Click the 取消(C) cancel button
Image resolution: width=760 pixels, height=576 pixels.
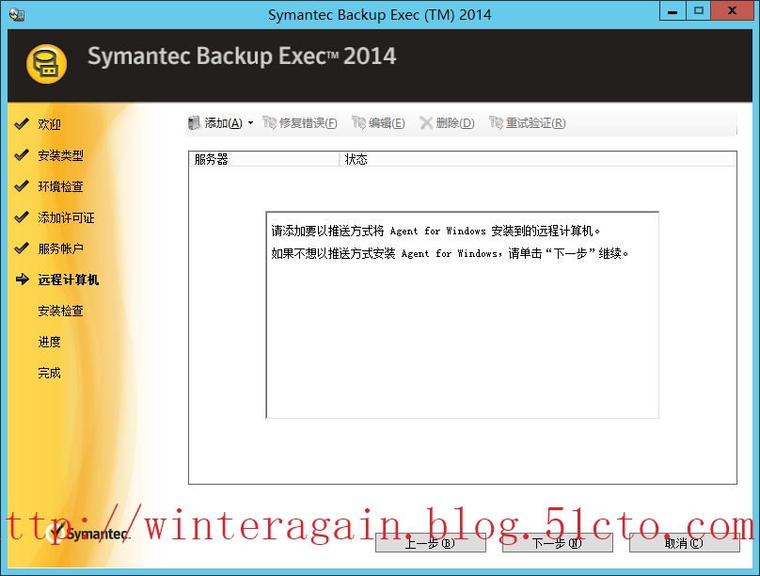coord(685,542)
